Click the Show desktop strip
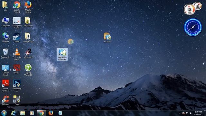The height and width of the screenshot is (116, 206). coord(205,113)
